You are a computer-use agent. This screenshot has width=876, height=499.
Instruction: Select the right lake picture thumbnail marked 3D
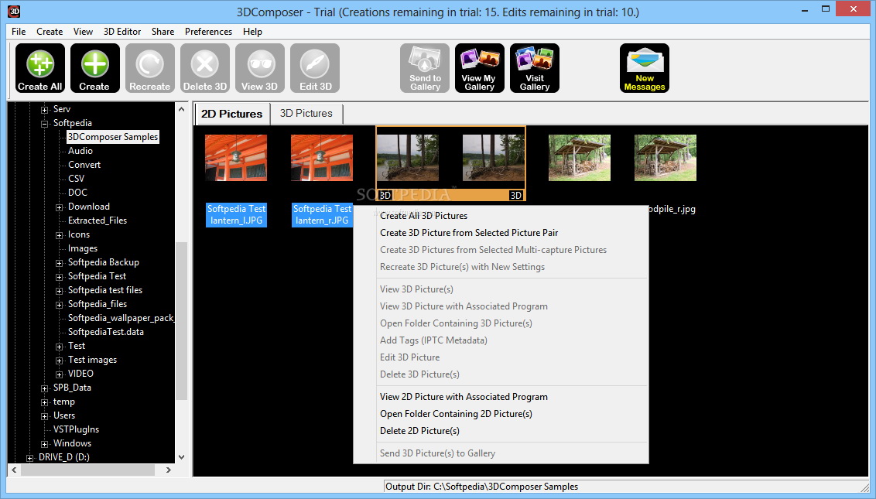(493, 158)
